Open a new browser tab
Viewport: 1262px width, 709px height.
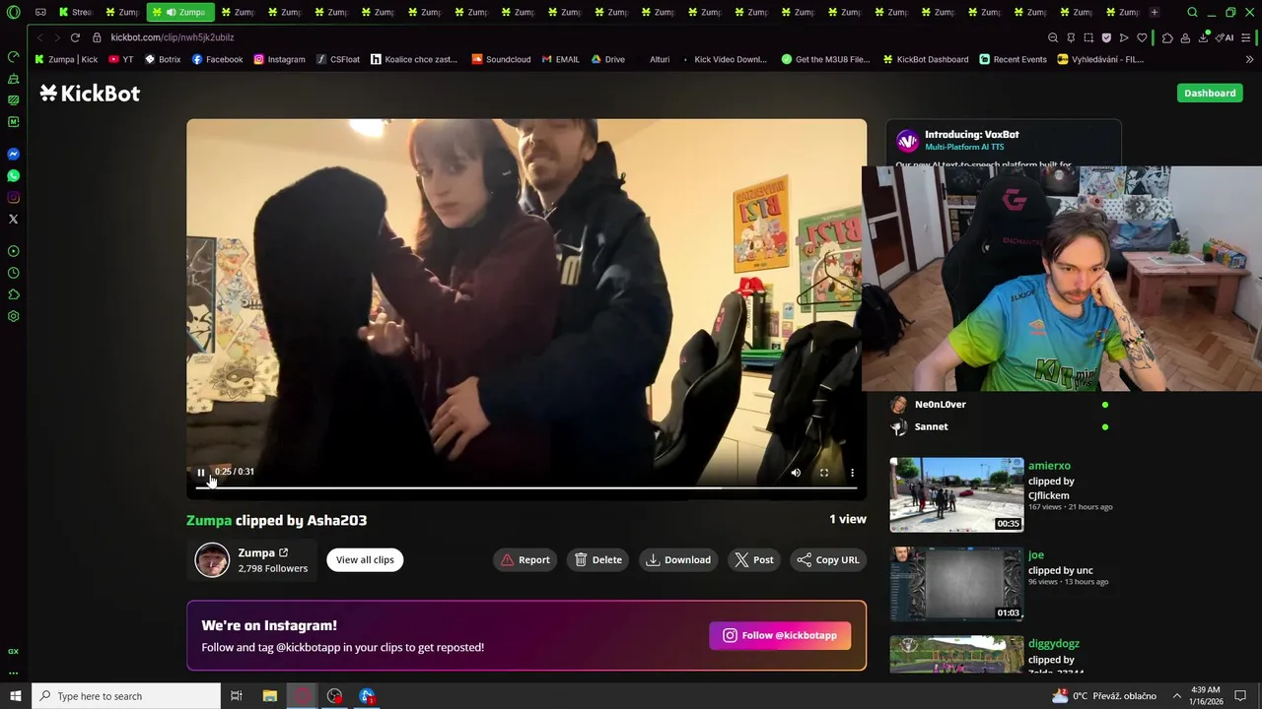click(x=1155, y=12)
